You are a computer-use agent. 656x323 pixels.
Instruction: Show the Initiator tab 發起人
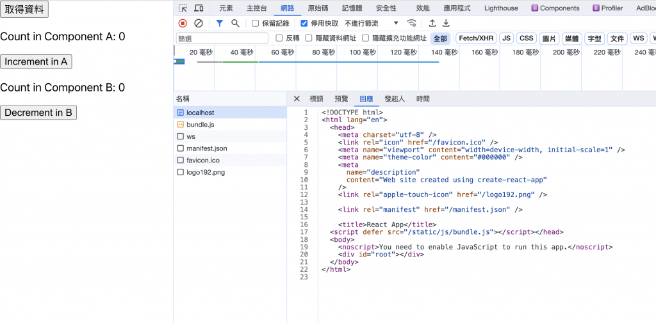point(395,98)
